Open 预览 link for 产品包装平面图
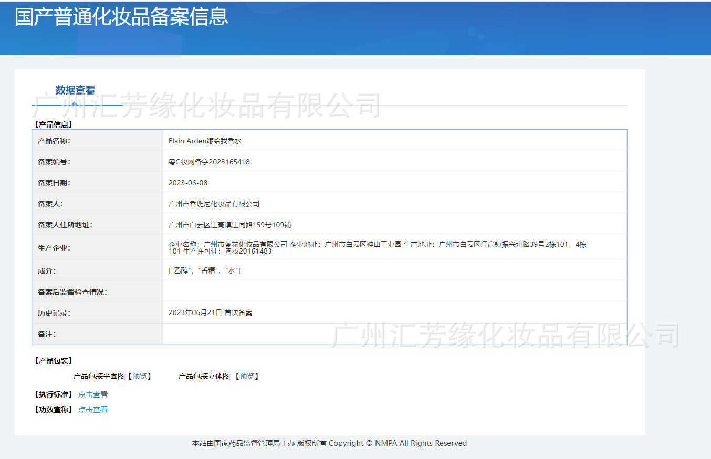711x459 pixels. click(x=140, y=376)
